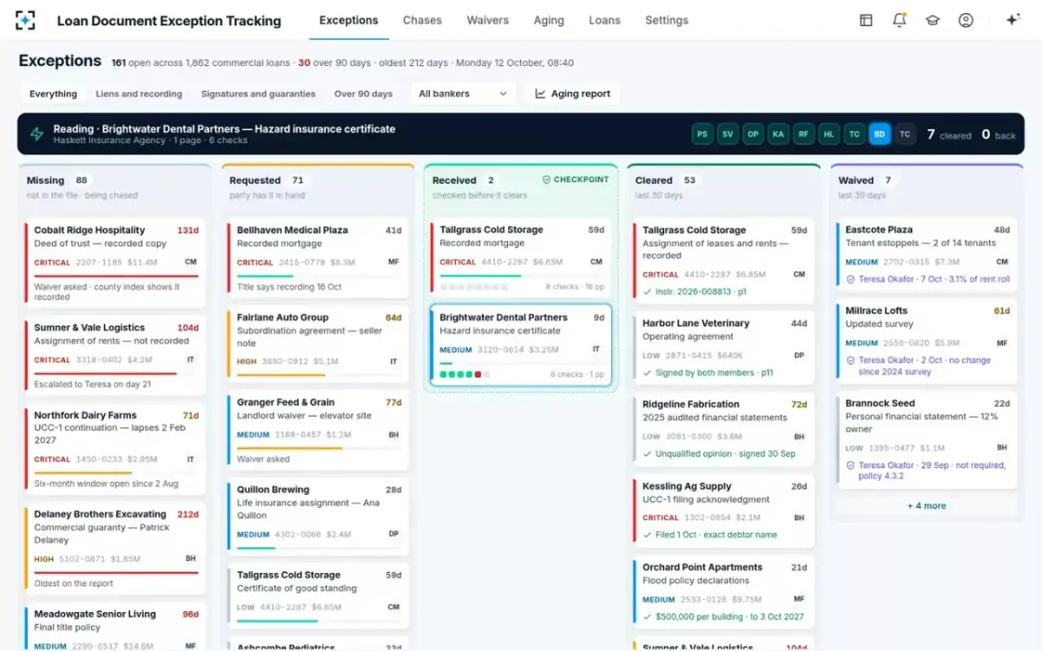Click the Missing column header
This screenshot has width=1042, height=651.
tap(114, 187)
